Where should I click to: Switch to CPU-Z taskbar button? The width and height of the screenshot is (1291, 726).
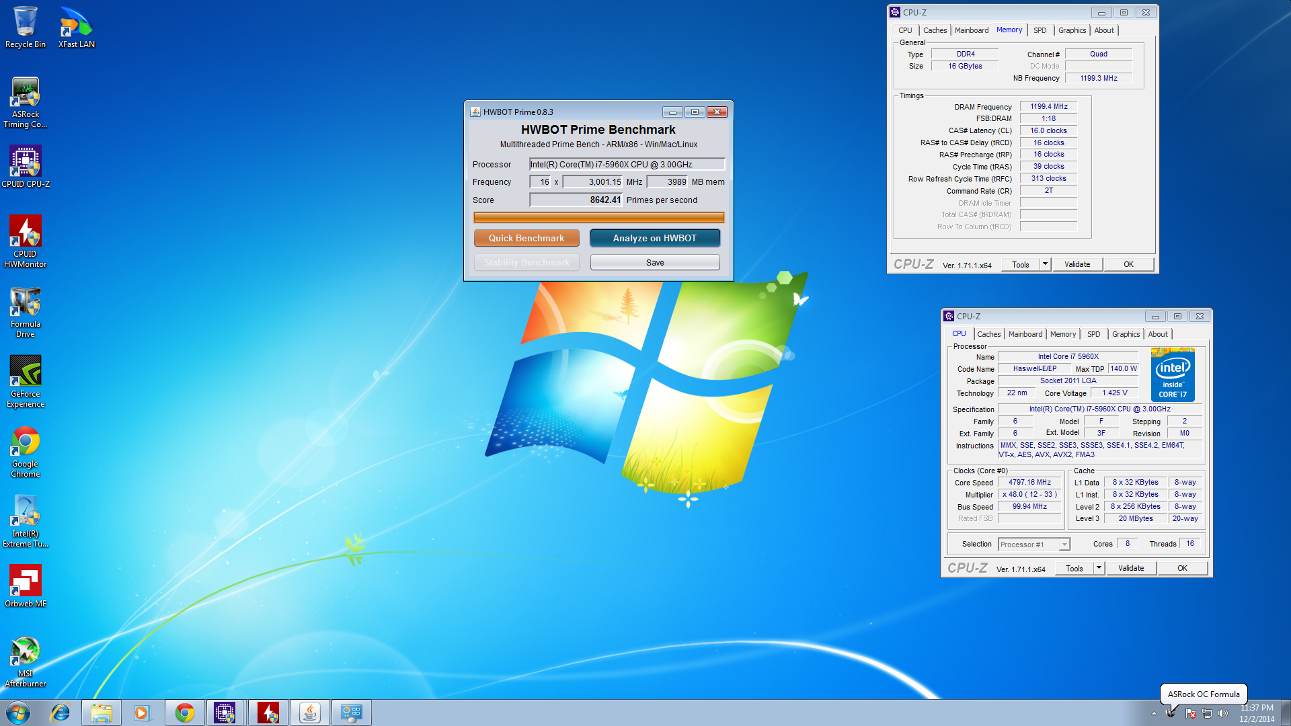[x=225, y=713]
